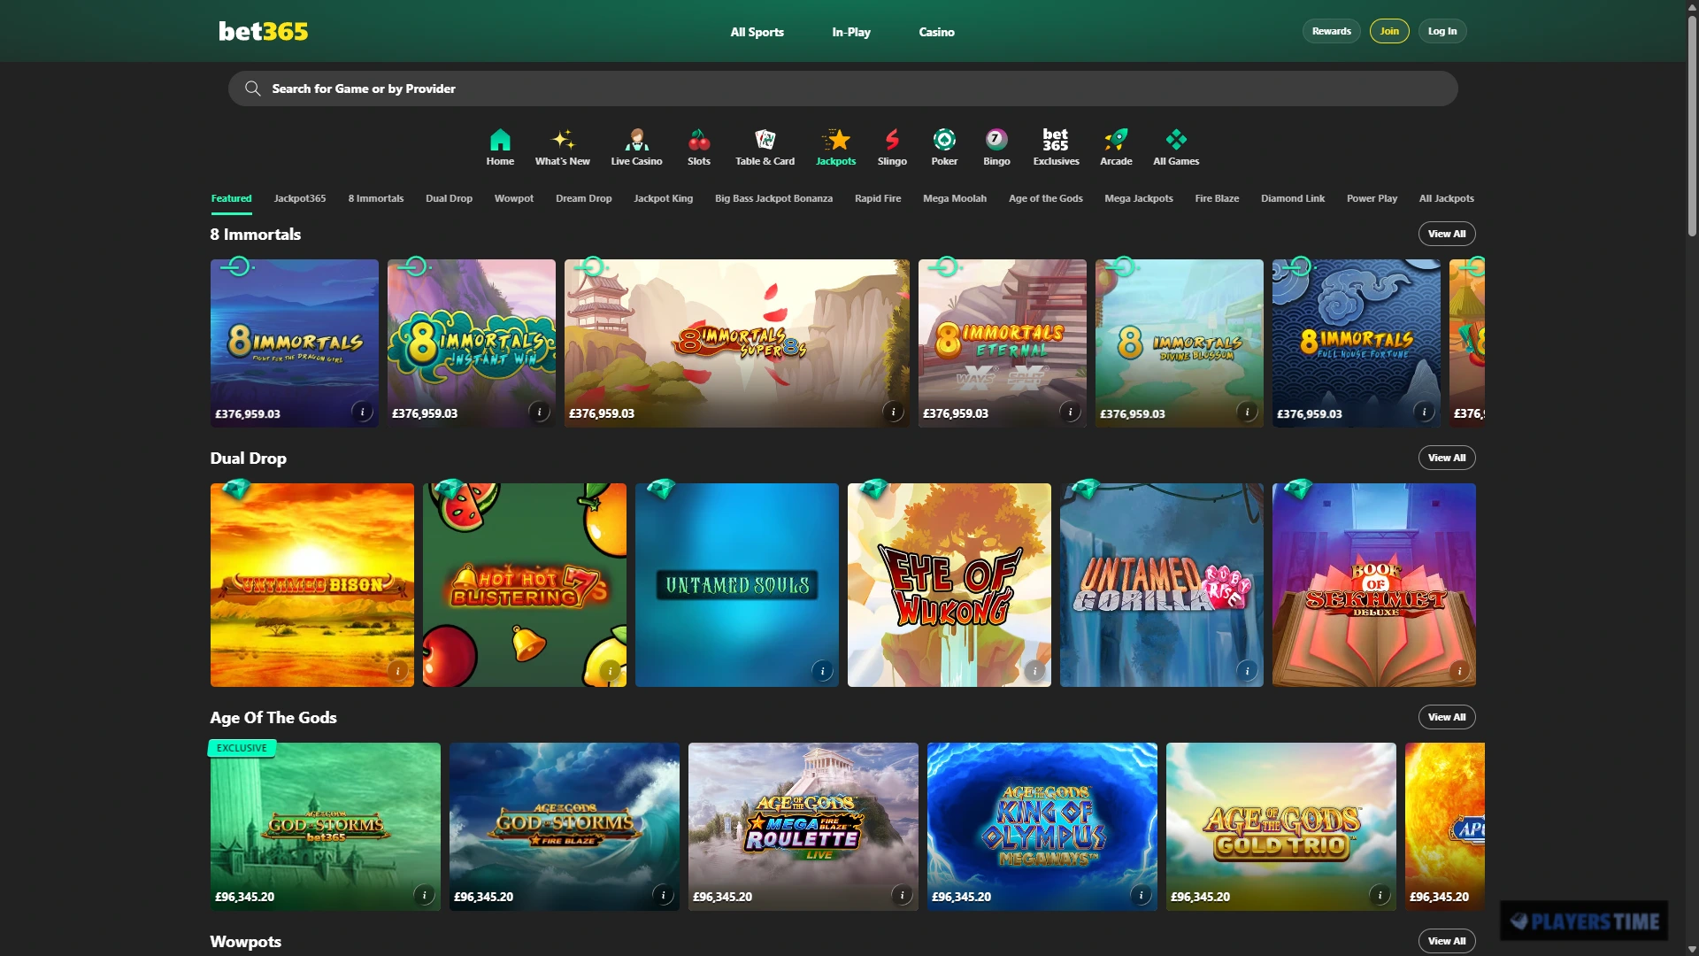Open the Live Casino dealer icon
1699x956 pixels.
pyautogui.click(x=636, y=140)
